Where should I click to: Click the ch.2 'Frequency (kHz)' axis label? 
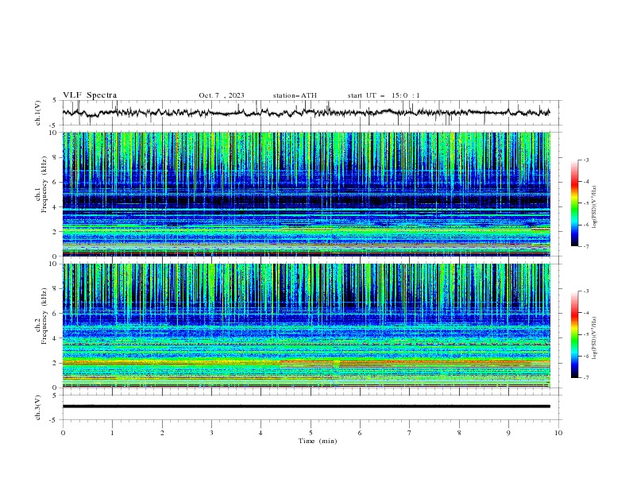coord(44,316)
